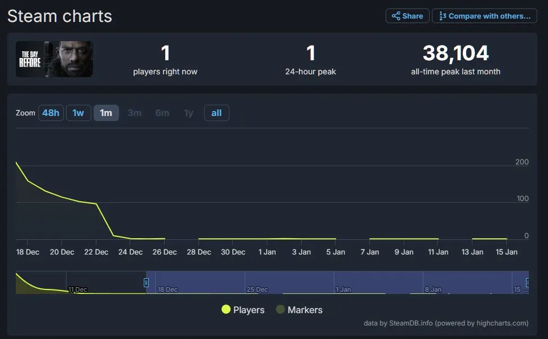Grab the right navigator range handle

(x=527, y=283)
